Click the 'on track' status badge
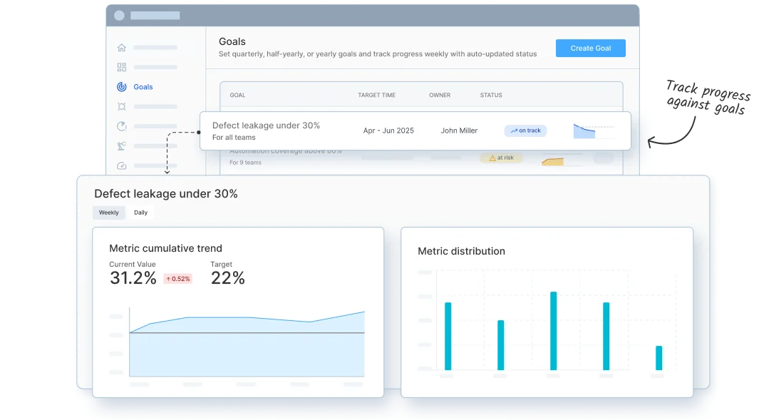Image resolution: width=764 pixels, height=420 pixels. [525, 130]
